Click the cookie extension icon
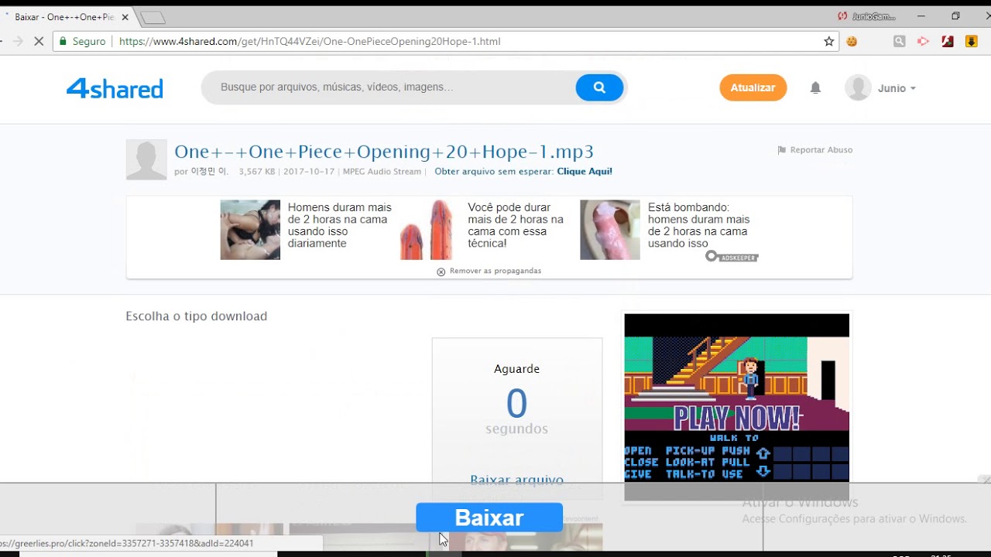 pos(852,41)
